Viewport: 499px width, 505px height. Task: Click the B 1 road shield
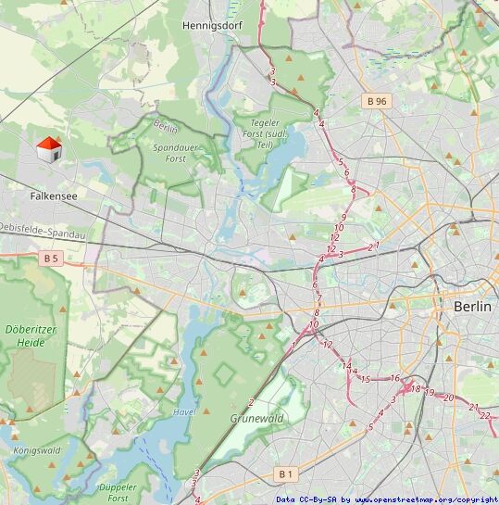286,474
